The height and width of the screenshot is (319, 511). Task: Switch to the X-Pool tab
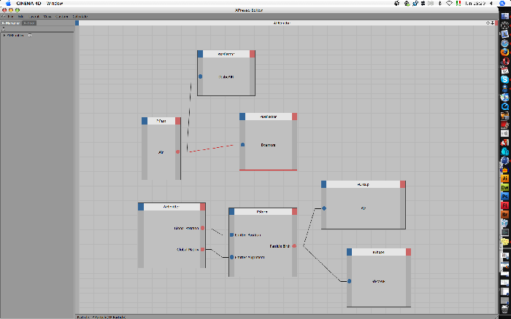pos(29,23)
